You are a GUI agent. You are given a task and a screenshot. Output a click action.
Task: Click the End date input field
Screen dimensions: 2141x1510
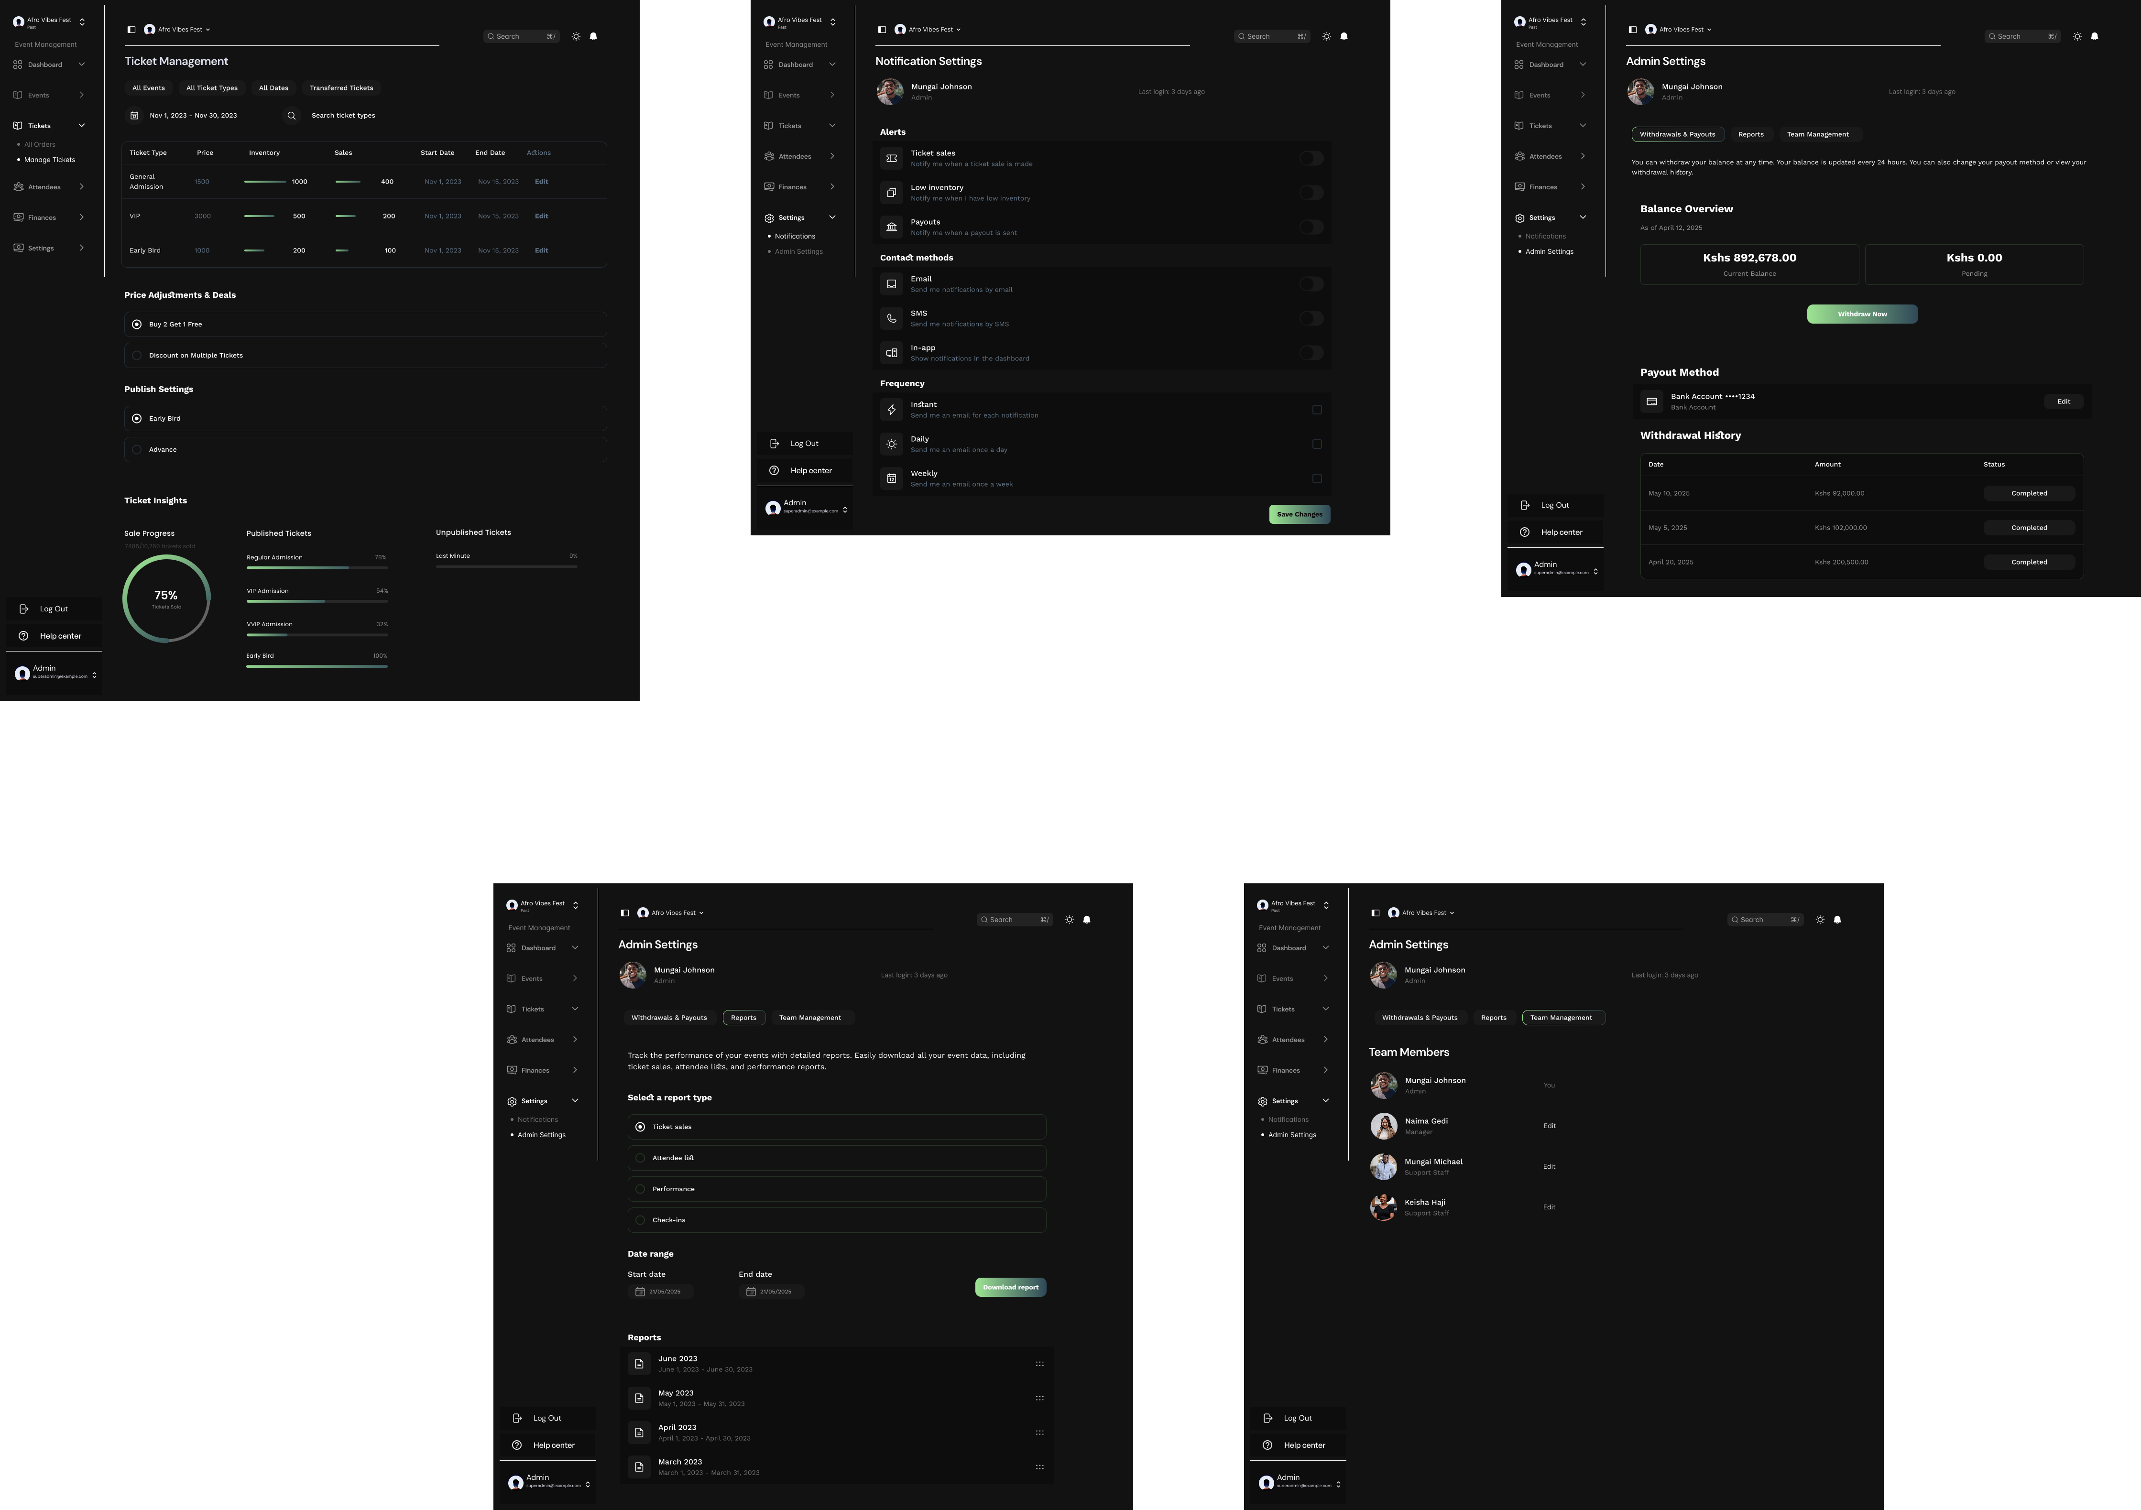pyautogui.click(x=771, y=1292)
